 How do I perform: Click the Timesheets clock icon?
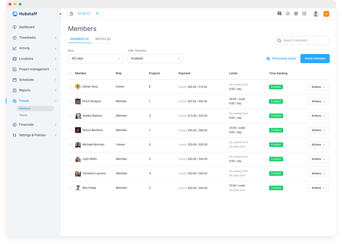pyautogui.click(x=15, y=38)
